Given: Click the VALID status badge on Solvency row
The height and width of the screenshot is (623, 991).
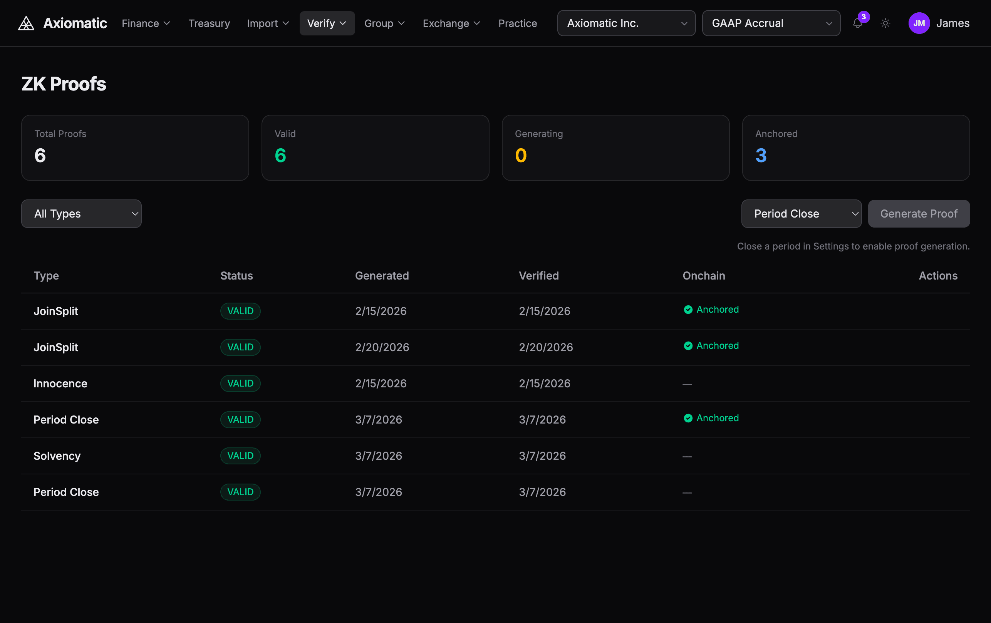Looking at the screenshot, I should click(240, 456).
